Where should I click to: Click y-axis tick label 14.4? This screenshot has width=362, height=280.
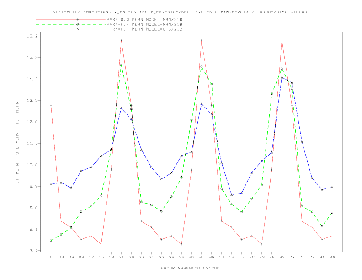point(32,79)
